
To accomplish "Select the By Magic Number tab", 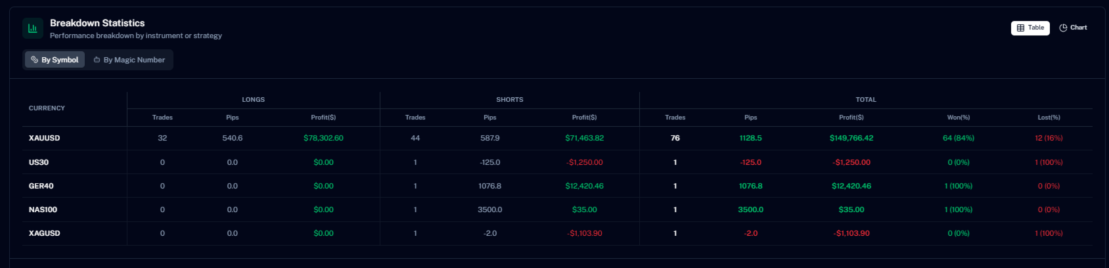I will 129,60.
